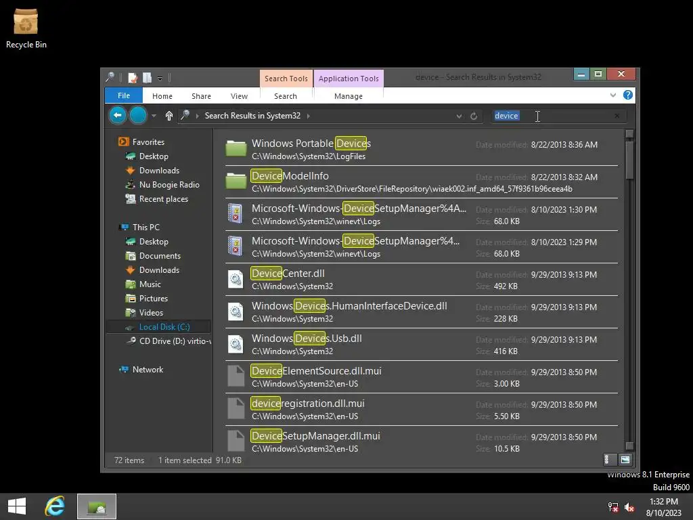The height and width of the screenshot is (520, 693).
Task: Open Desktop under Favorites
Action: coord(154,156)
